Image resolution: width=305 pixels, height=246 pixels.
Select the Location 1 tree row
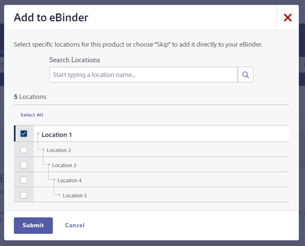[x=151, y=133]
